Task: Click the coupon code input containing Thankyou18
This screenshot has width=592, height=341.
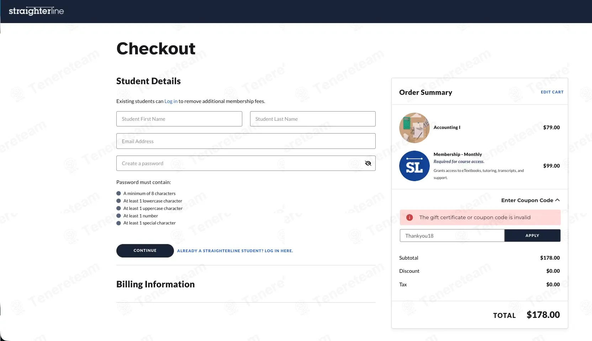Action: click(x=452, y=236)
